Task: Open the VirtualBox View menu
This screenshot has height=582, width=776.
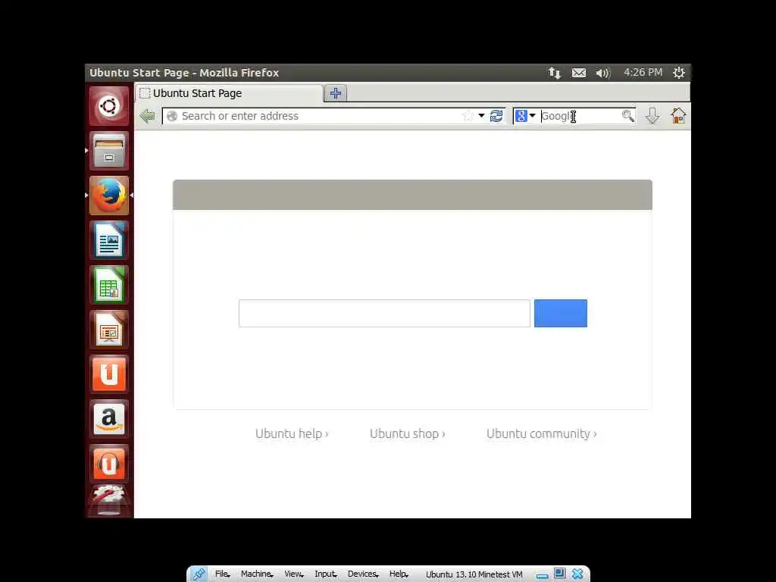Action: [x=294, y=574]
